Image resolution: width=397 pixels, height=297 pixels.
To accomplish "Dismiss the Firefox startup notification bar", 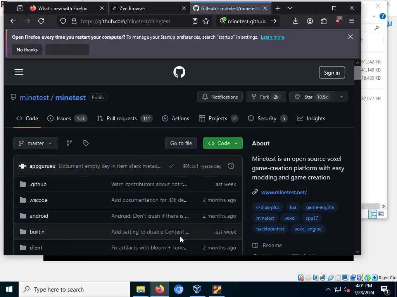I will tap(350, 37).
